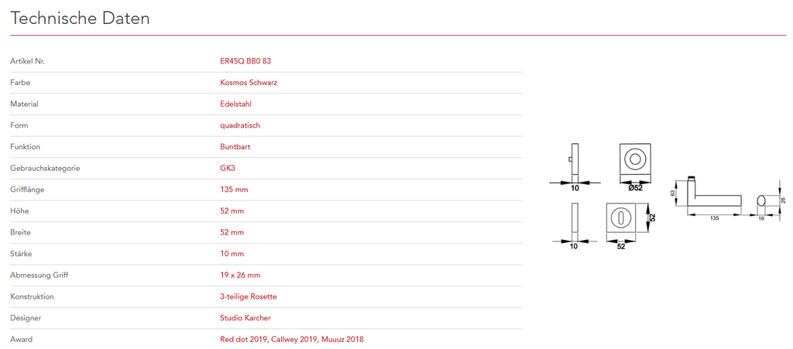Image resolution: width=793 pixels, height=349 pixels.
Task: Click the Ø52 diameter dimension label
Action: (635, 187)
